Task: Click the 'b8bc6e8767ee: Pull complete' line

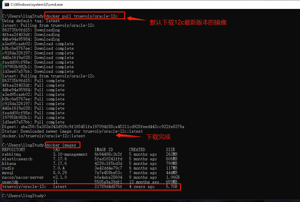Action: [33, 99]
